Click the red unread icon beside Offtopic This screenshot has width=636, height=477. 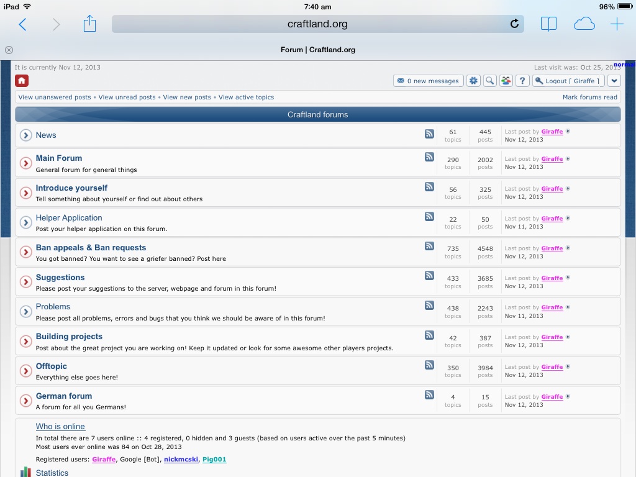[25, 371]
